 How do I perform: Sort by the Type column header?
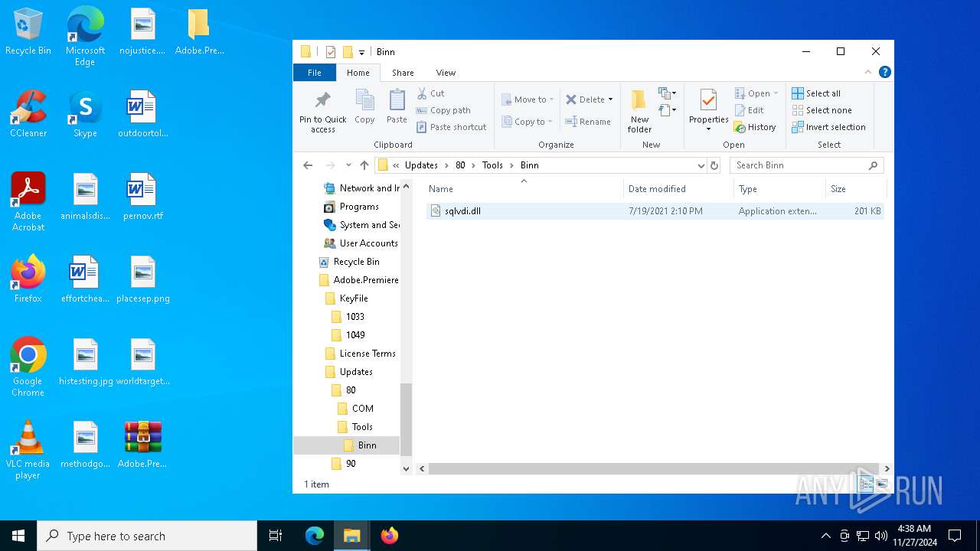pos(779,189)
